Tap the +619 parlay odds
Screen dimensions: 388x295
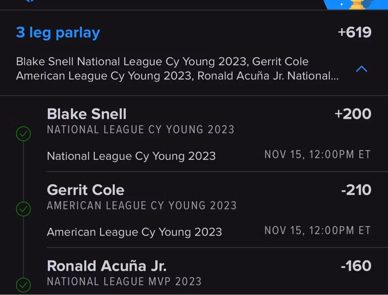pyautogui.click(x=354, y=32)
